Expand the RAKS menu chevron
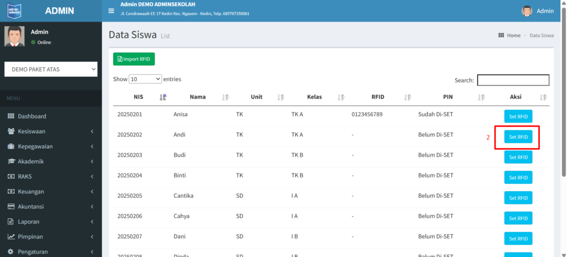This screenshot has height=257, width=567. point(92,177)
